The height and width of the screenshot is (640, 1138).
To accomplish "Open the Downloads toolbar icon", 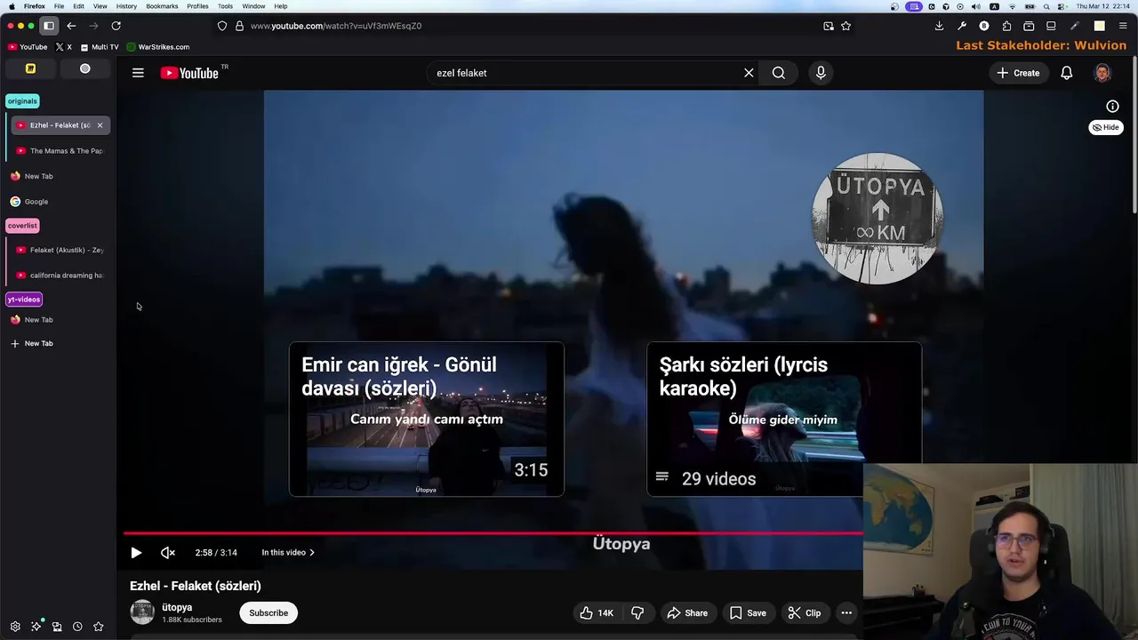I will tap(939, 26).
